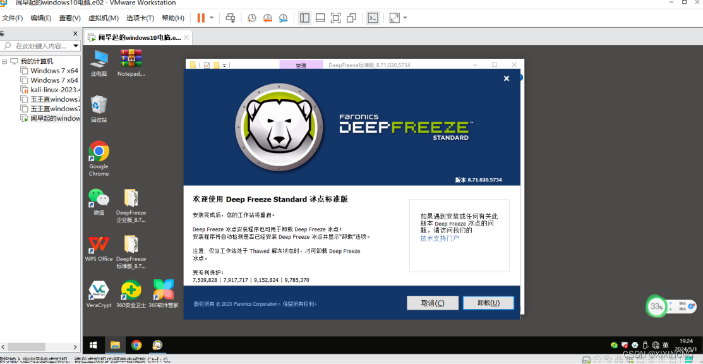
Task: Select the 回收站 recycle bin icon
Action: (99, 109)
